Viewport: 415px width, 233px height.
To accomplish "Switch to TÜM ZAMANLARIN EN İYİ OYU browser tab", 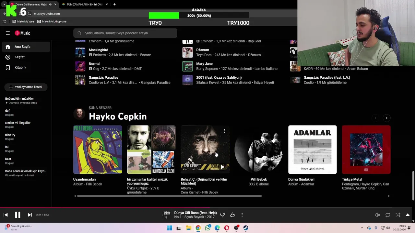I will (x=84, y=5).
